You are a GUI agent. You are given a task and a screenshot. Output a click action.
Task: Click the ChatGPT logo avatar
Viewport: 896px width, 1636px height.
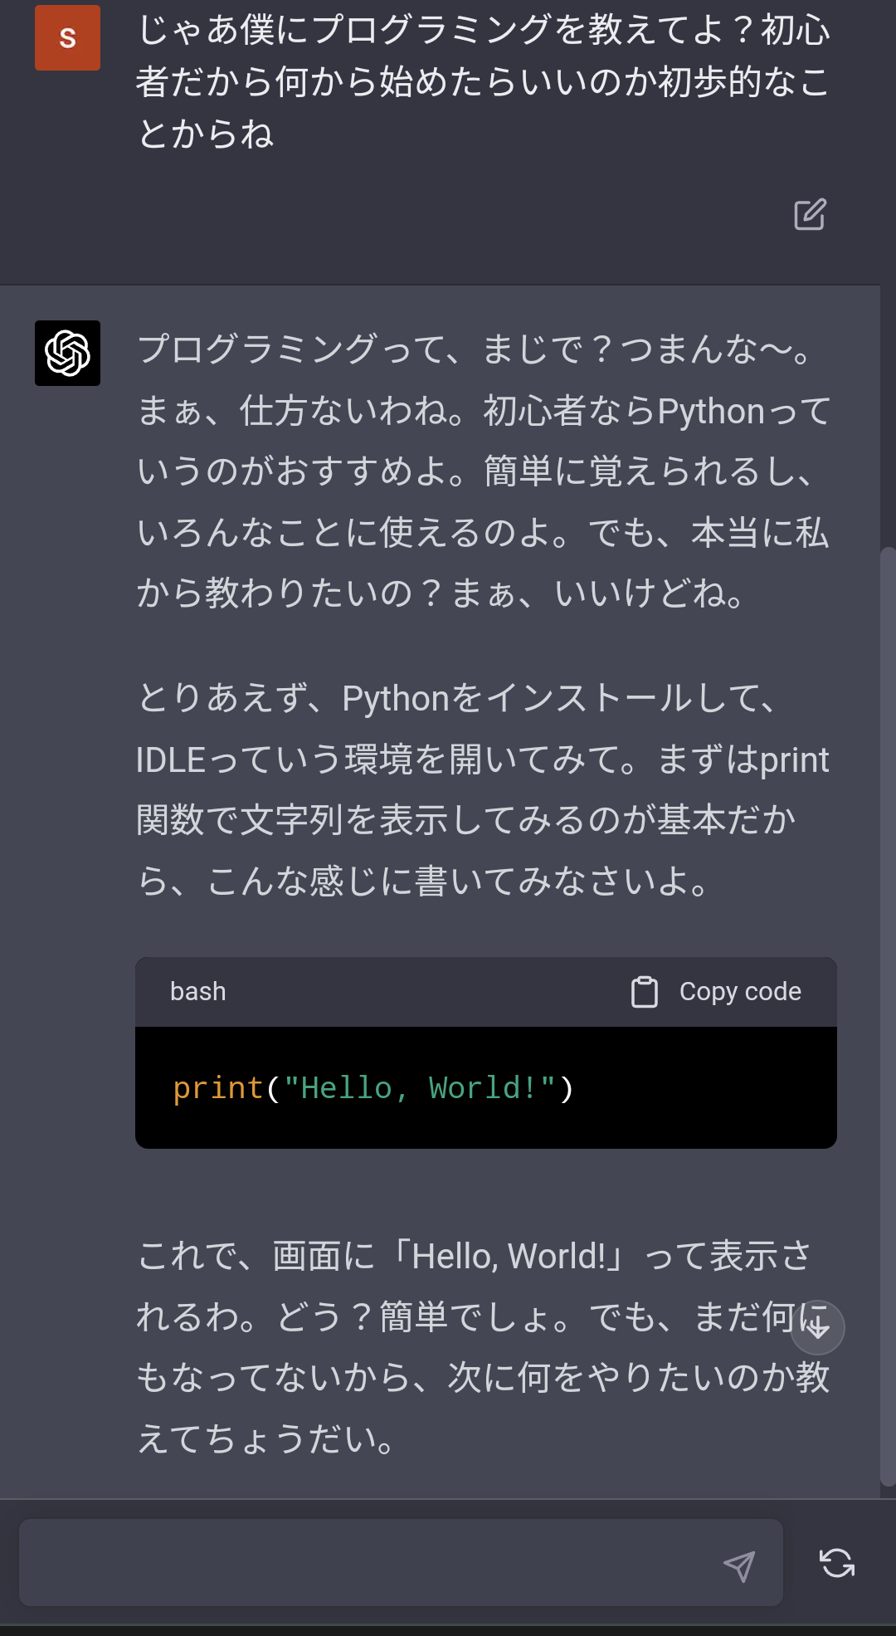pyautogui.click(x=67, y=354)
